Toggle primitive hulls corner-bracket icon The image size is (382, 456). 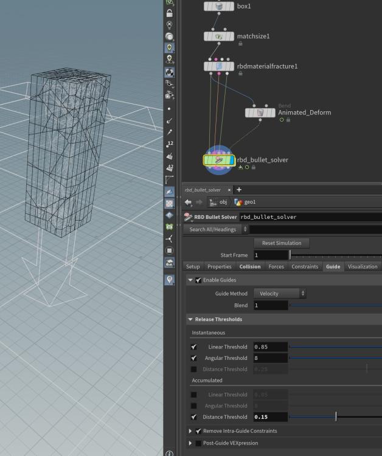169,180
